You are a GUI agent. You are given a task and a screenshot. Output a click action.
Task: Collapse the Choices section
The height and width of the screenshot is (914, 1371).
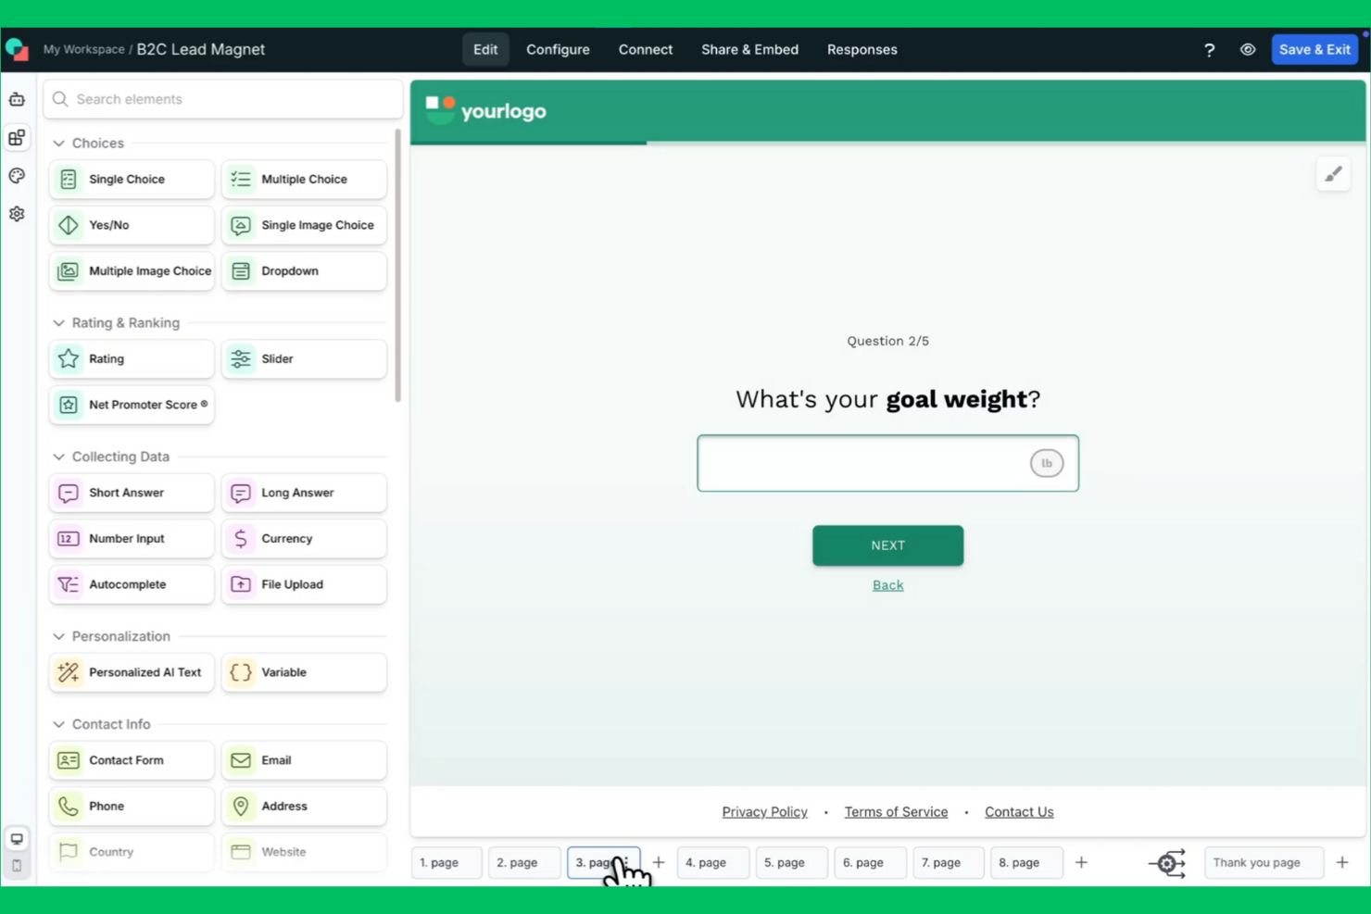click(x=57, y=143)
